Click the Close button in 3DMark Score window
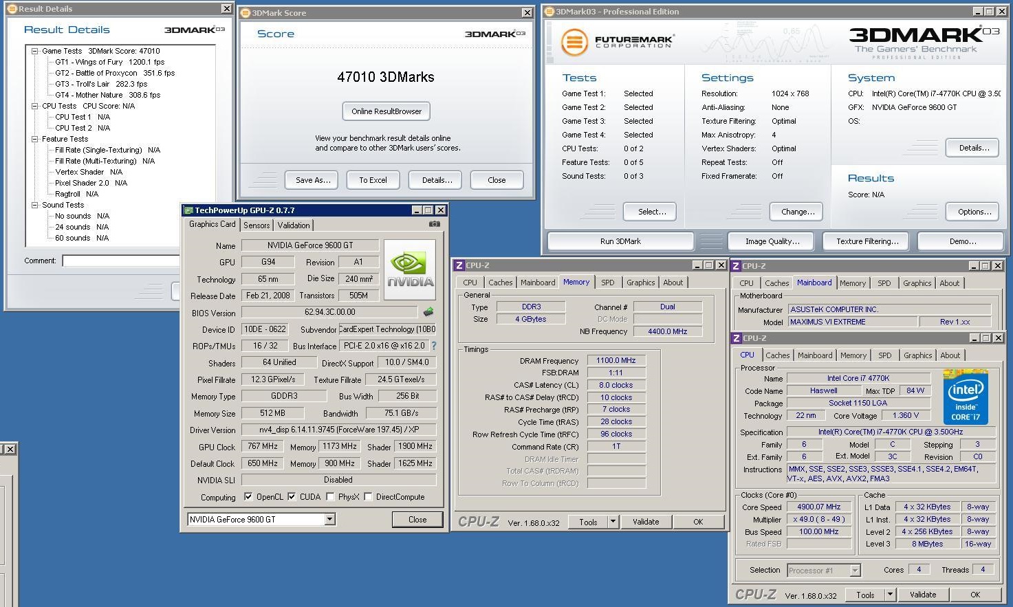1013x607 pixels. tap(497, 180)
